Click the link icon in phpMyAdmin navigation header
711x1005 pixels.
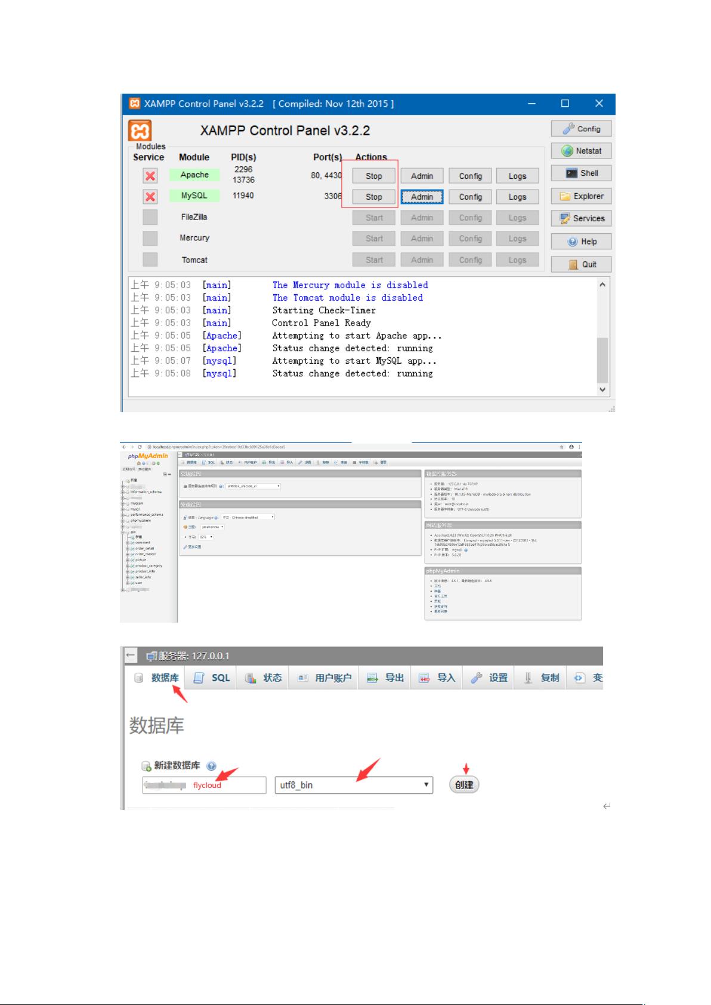(169, 474)
